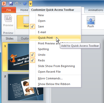Select the None transition effect
104x103 pixels.
click(x=23, y=22)
